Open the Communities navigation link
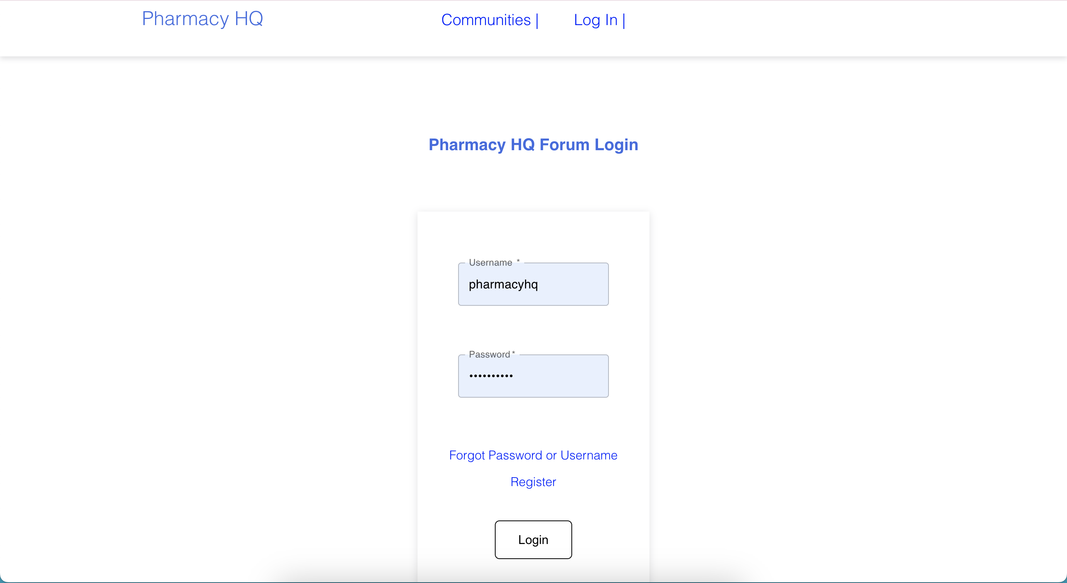This screenshot has width=1067, height=583. (x=486, y=20)
